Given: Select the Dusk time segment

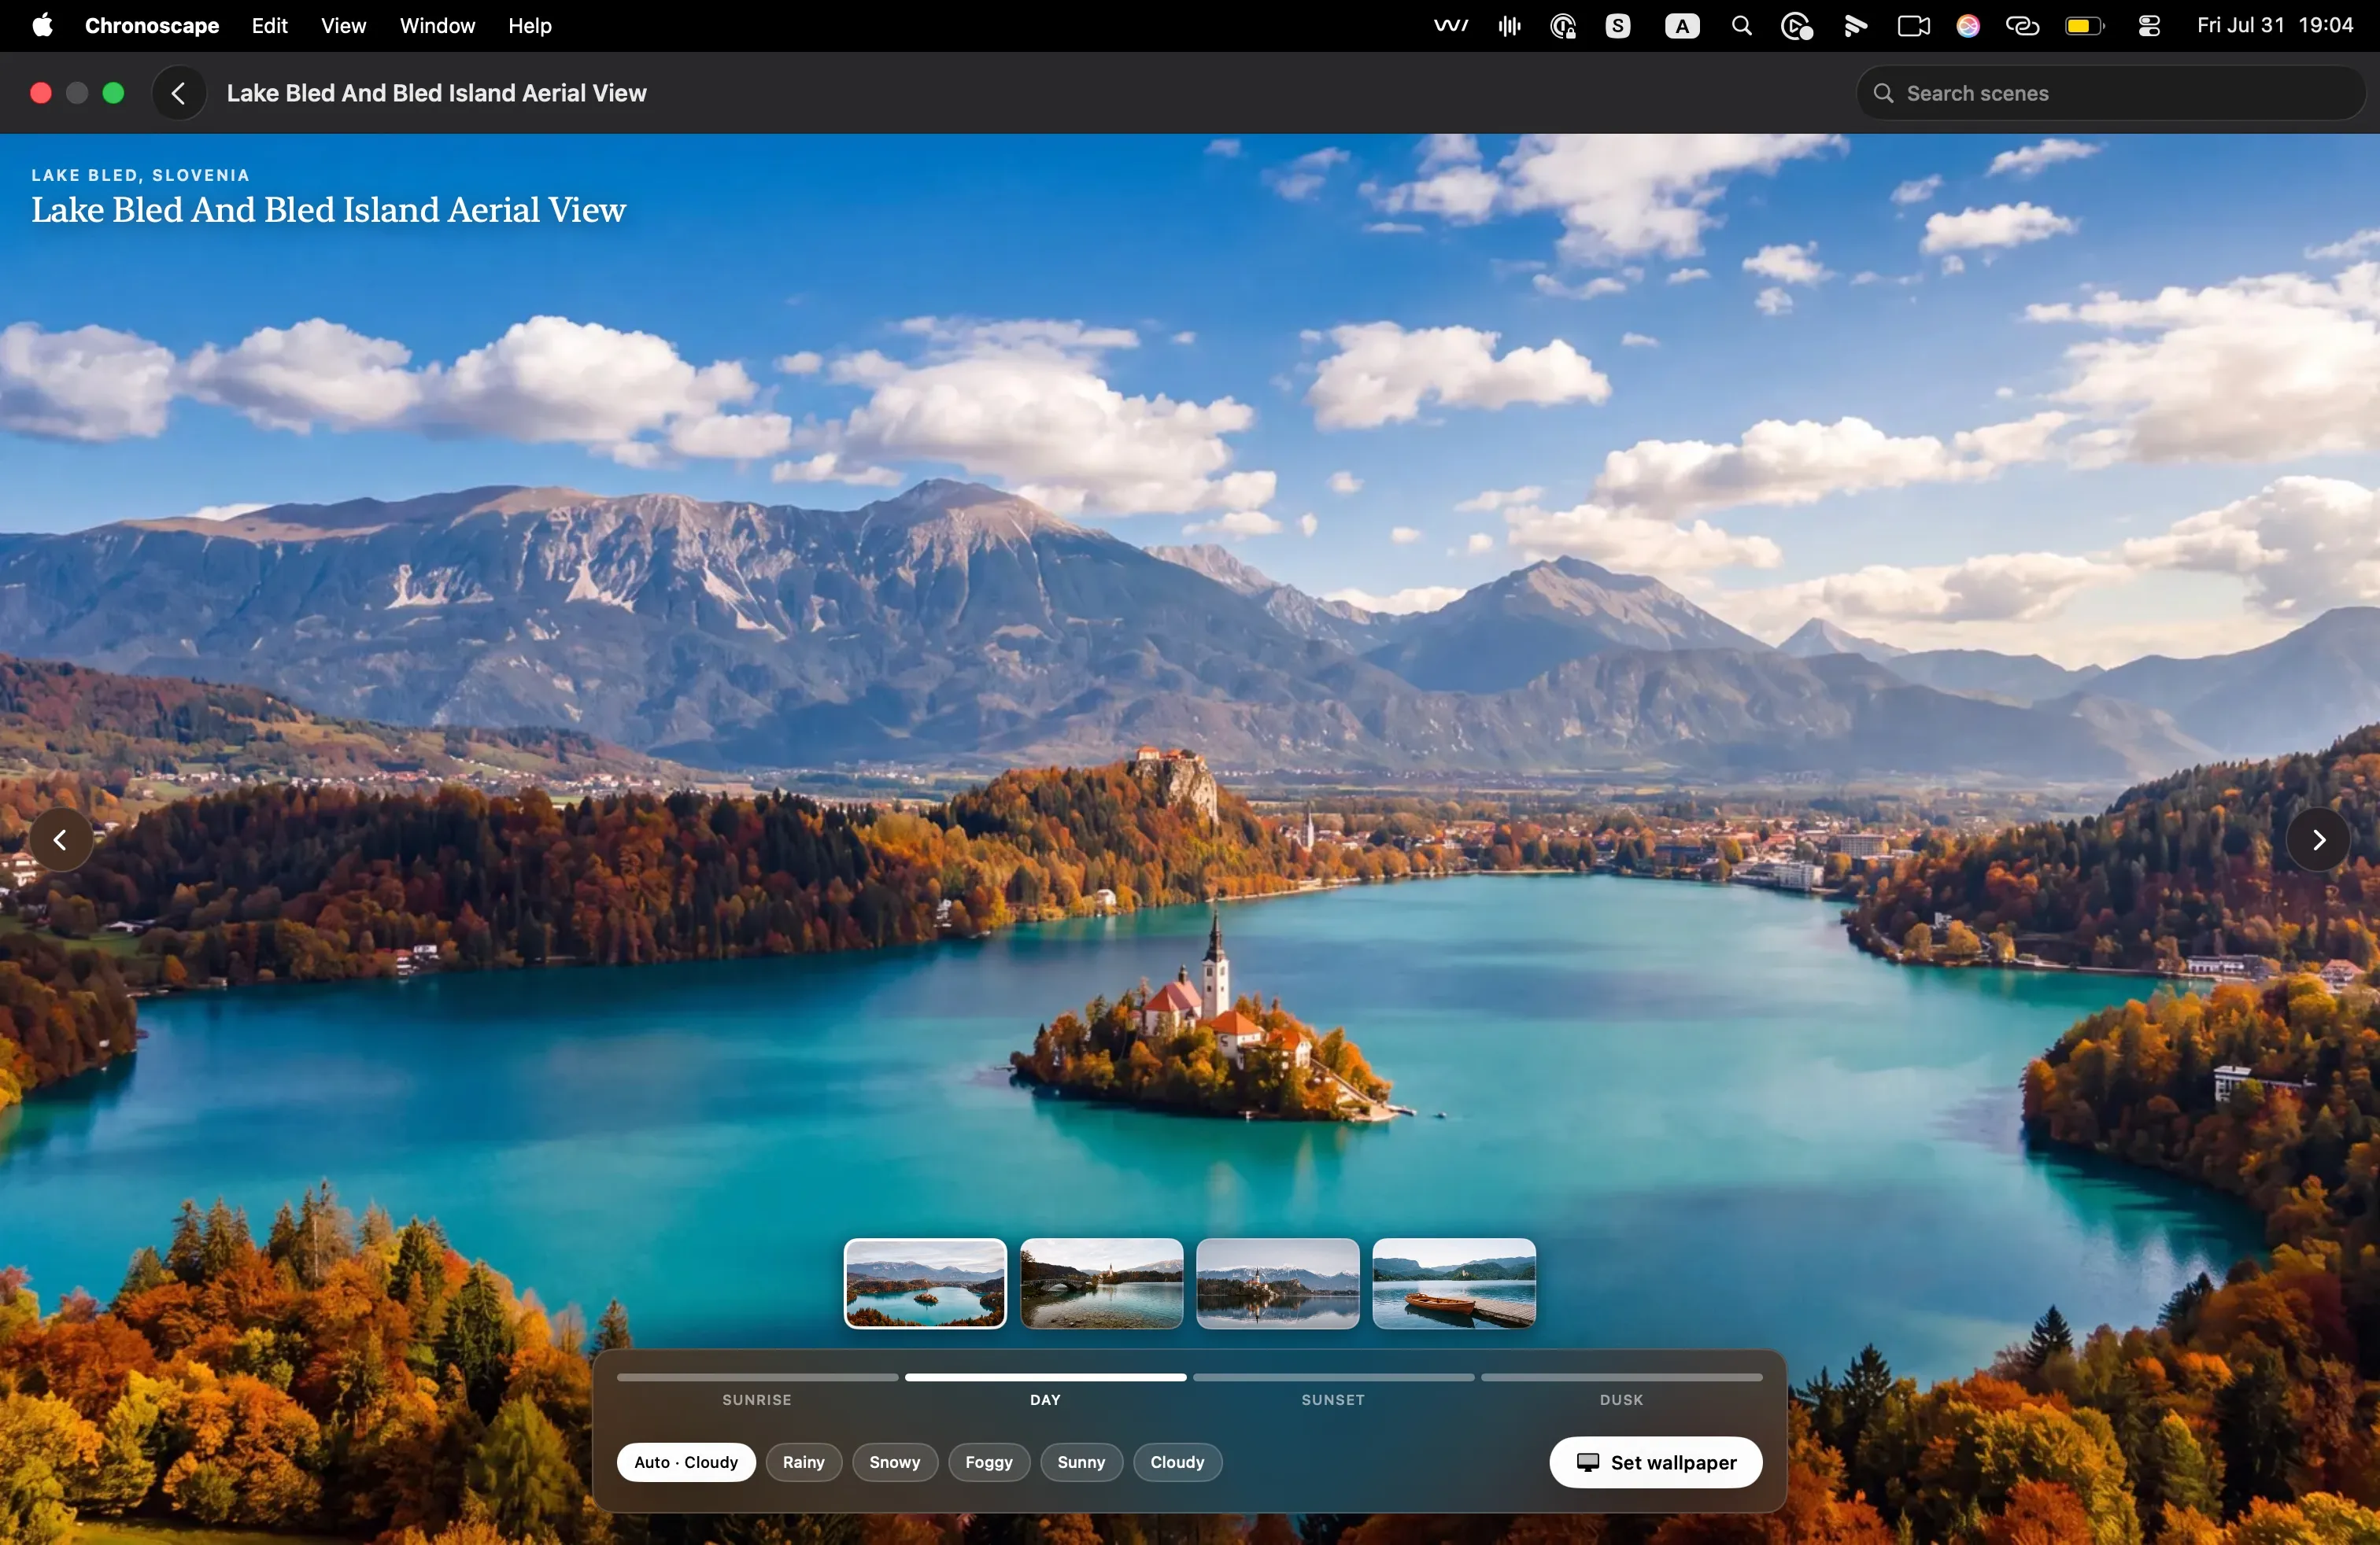Looking at the screenshot, I should (x=1621, y=1389).
